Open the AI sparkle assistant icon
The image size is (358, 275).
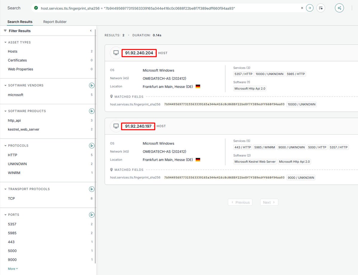pyautogui.click(x=339, y=8)
